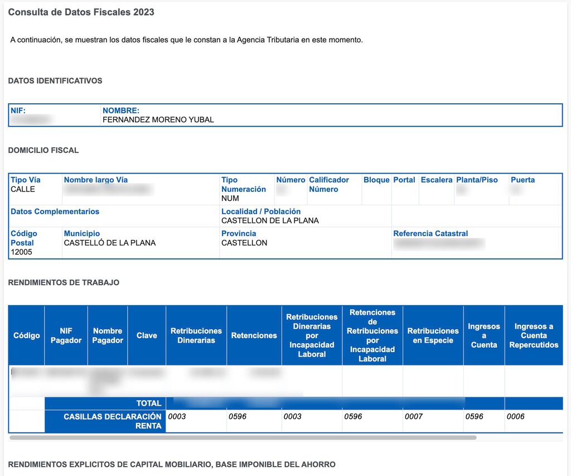Screen dimensions: 571x476
Task: Click the "Localidad / Población" field label
Action: tap(261, 211)
